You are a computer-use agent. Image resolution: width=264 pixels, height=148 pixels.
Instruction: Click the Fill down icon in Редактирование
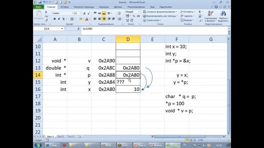200,16
